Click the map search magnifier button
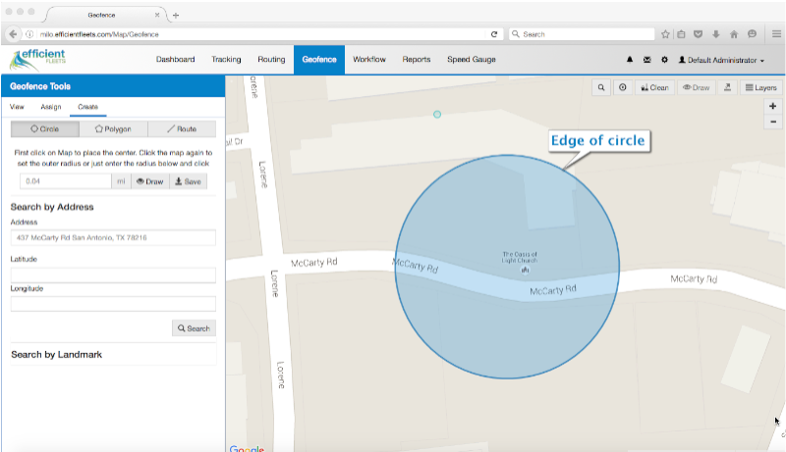Image resolution: width=786 pixels, height=452 pixels. pos(601,87)
